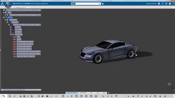
Task: Open the user profile icon
Action: (x=159, y=4)
